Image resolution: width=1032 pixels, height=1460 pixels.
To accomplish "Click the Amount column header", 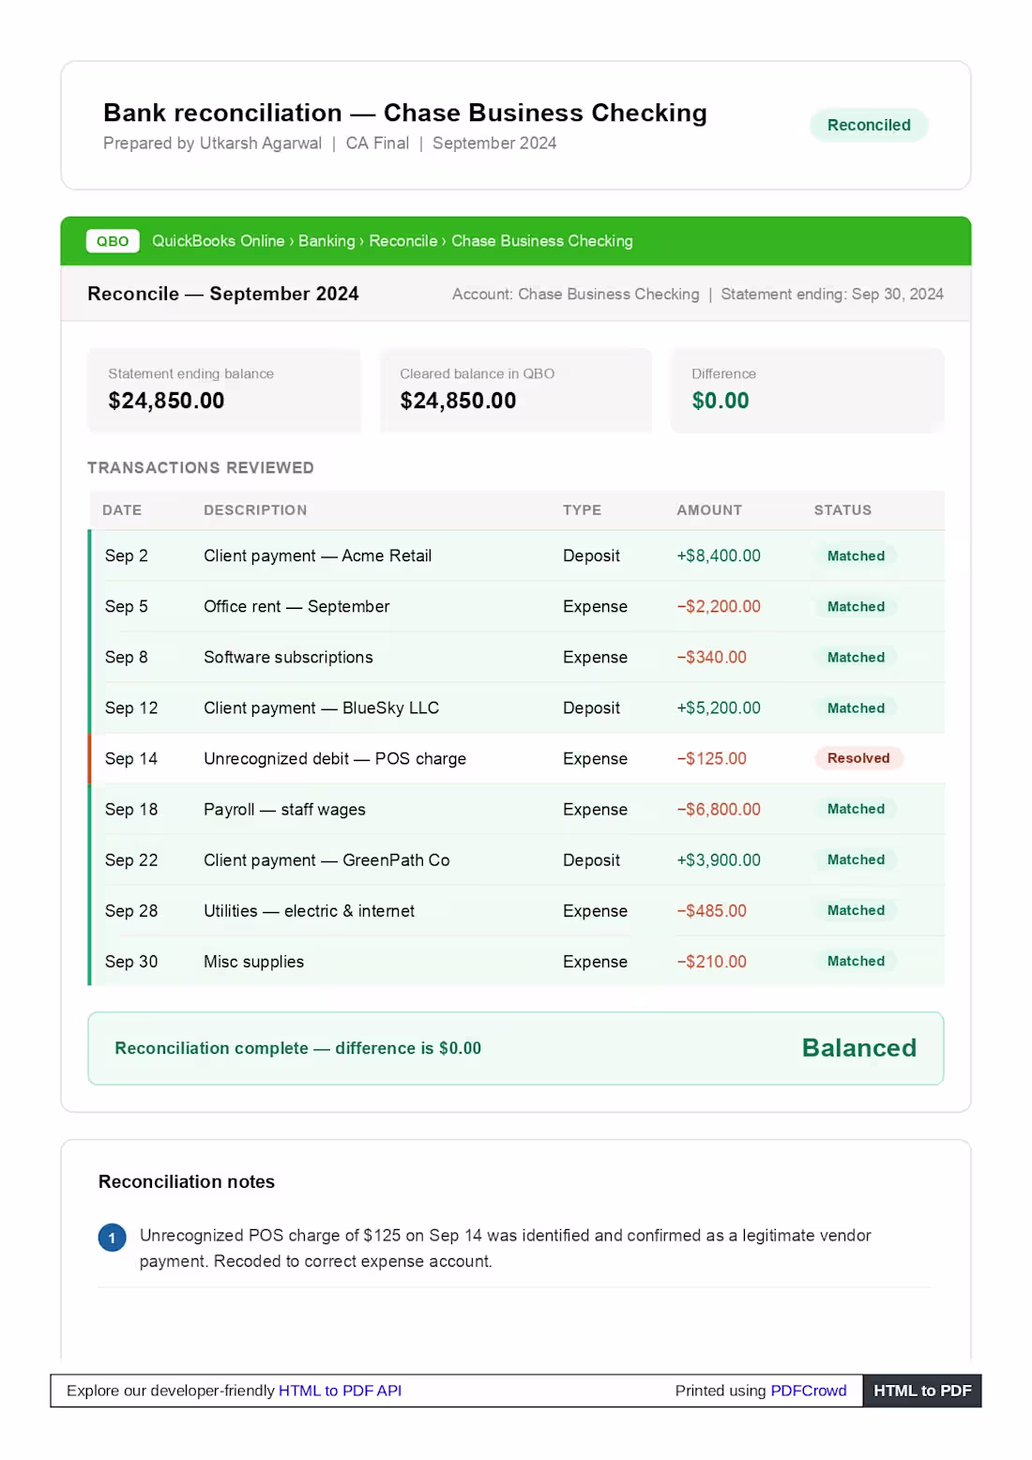I will click(709, 510).
